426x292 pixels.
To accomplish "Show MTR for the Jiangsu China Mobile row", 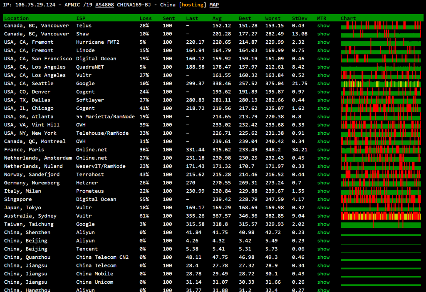I will tap(323, 274).
